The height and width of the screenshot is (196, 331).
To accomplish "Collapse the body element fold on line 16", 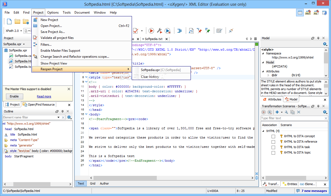I will point(86,114).
